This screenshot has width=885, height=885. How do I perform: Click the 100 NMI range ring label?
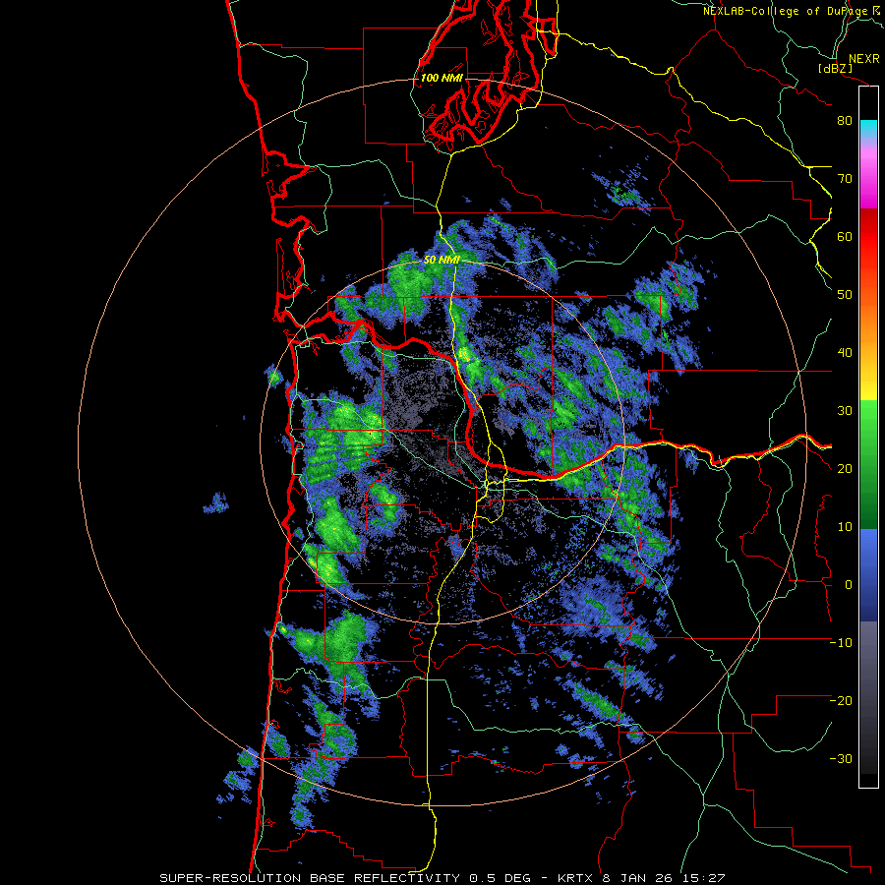pos(442,78)
